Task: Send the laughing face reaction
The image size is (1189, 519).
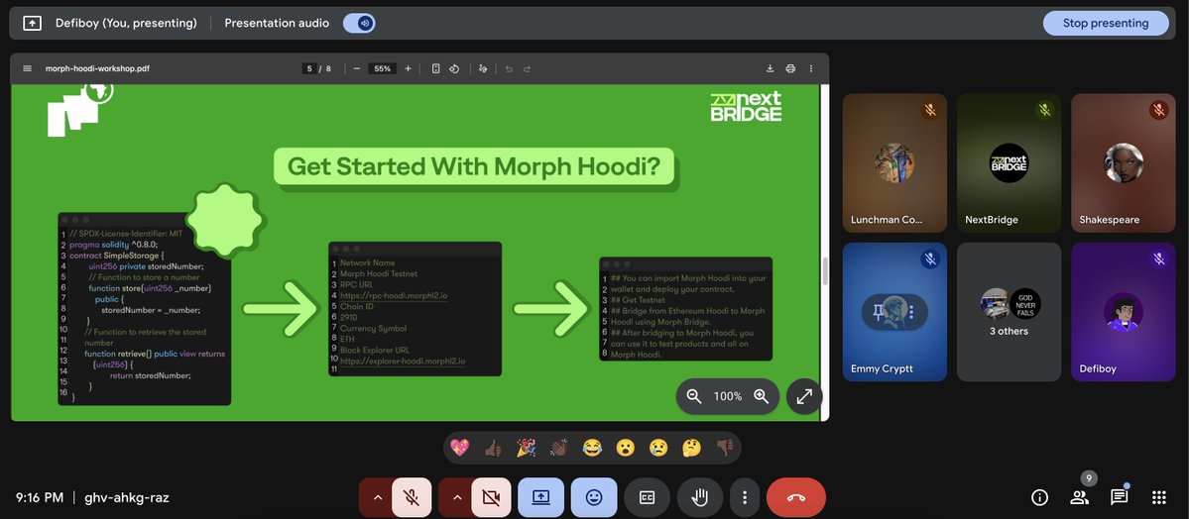Action: coord(591,448)
